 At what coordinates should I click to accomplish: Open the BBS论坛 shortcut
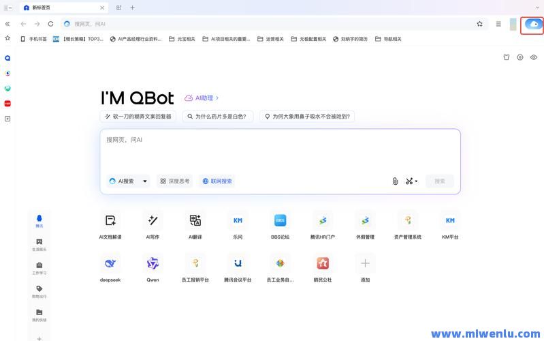(281, 225)
